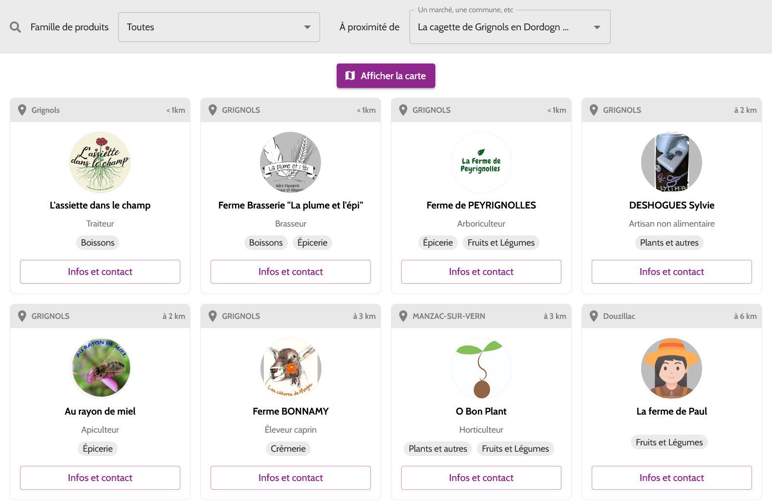Click the DESHOGUES Sylvie producer name

[x=672, y=205]
